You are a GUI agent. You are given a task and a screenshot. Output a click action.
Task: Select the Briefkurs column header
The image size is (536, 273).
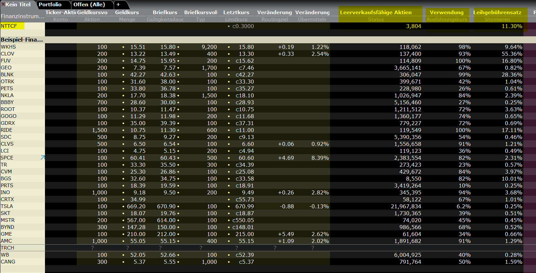point(165,13)
